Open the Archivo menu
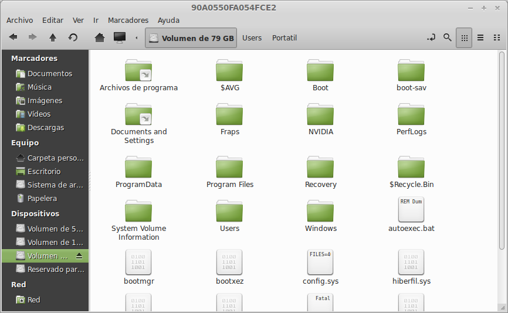The width and height of the screenshot is (508, 313). [19, 20]
